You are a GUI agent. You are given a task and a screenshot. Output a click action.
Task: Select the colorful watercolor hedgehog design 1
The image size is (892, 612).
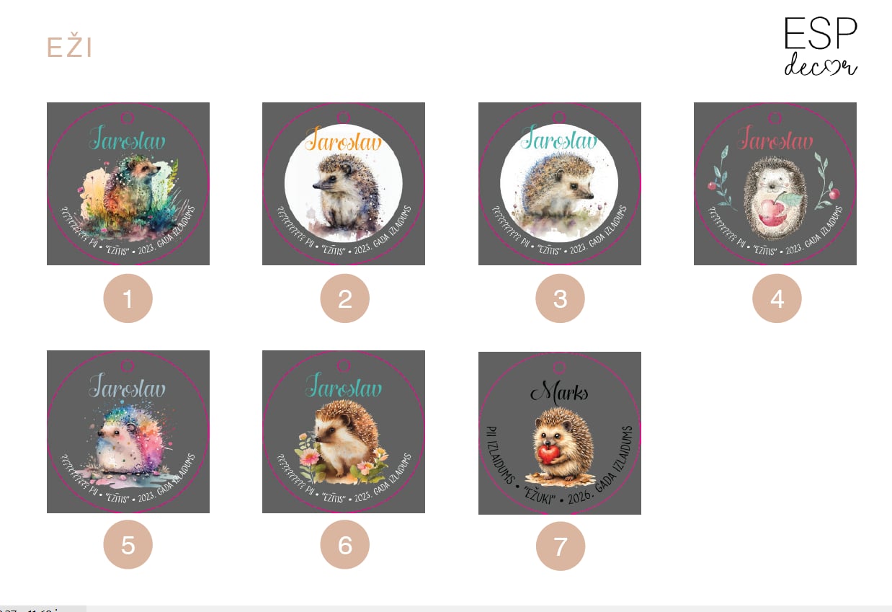[128, 184]
